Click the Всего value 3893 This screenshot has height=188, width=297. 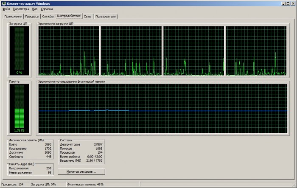pos(48,144)
